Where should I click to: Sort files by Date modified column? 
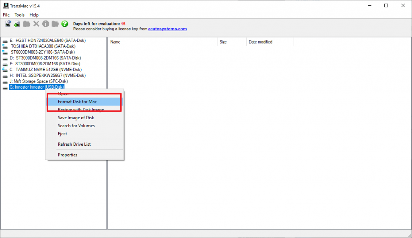tap(260, 42)
